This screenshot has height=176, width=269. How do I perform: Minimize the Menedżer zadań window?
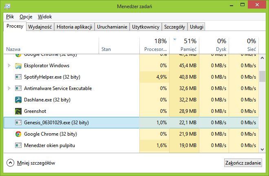point(232,5)
